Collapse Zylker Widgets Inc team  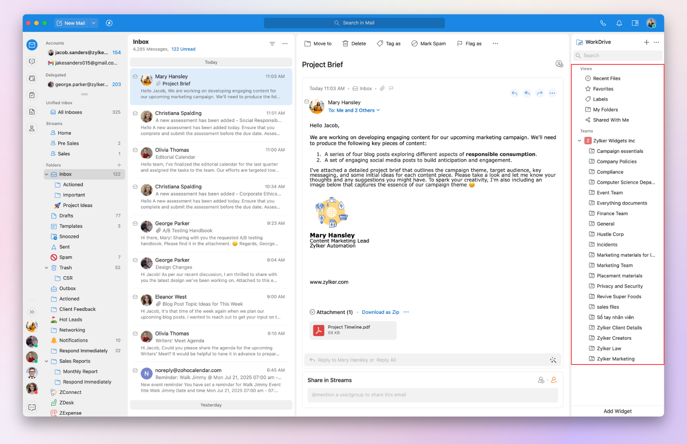pyautogui.click(x=579, y=141)
